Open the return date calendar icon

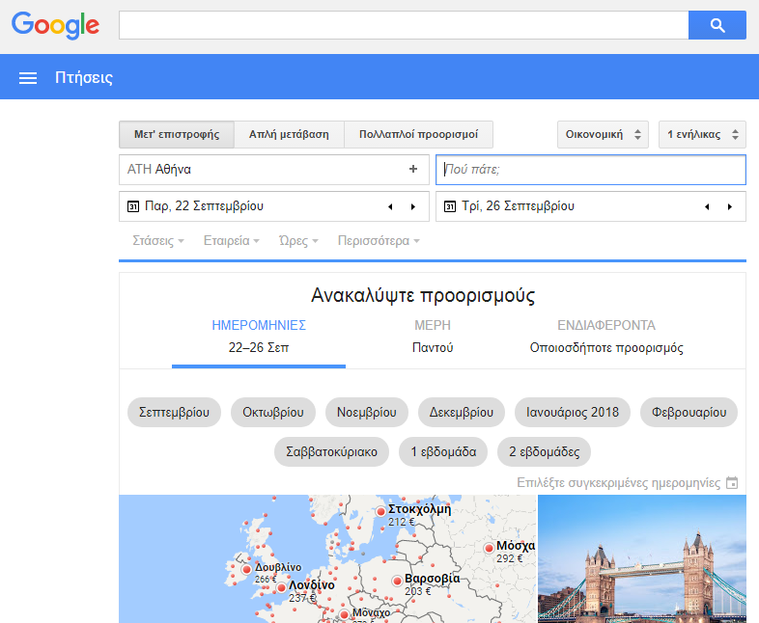pyautogui.click(x=450, y=206)
